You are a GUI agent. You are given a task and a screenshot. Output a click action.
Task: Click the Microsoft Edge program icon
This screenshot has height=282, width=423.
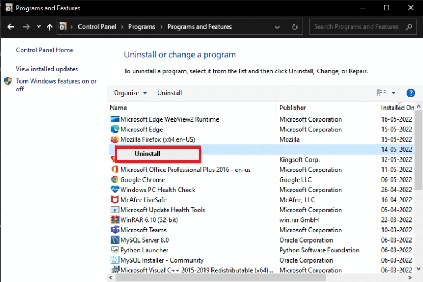point(115,129)
